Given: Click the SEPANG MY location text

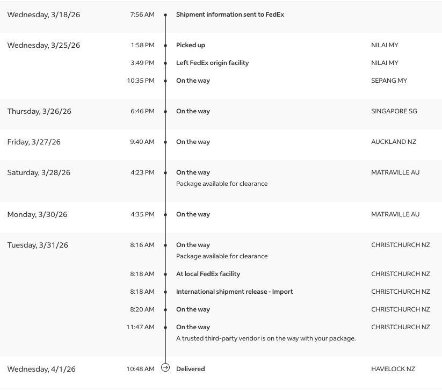Looking at the screenshot, I should (389, 81).
